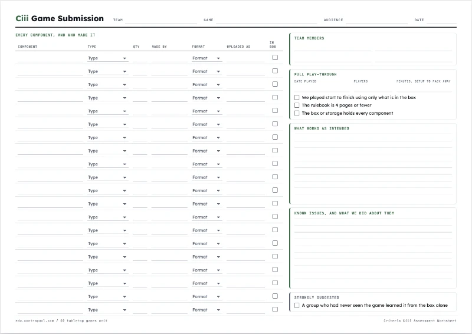Click the 'Ciii Game Submission' title
472x334 pixels.
60,19
